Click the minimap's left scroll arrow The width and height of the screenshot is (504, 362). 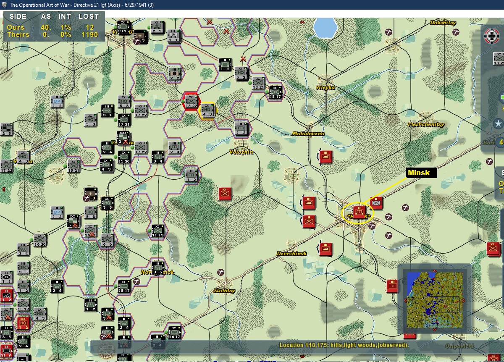coord(405,300)
